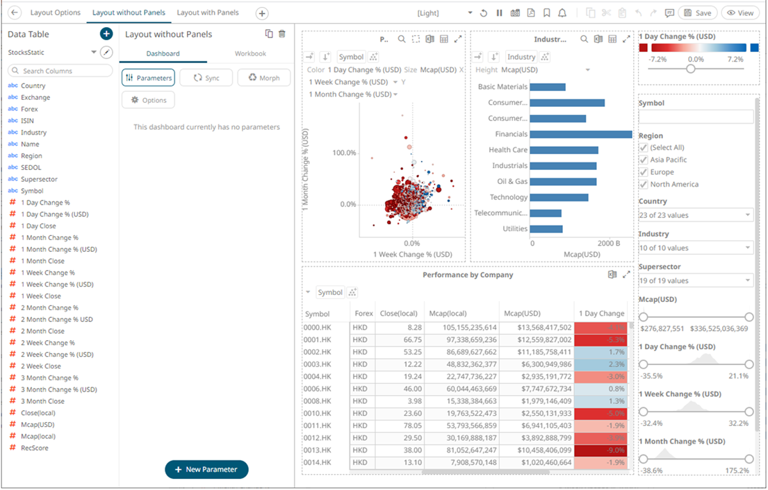
Task: Expand the Supersector filter dropdown
Action: 695,280
